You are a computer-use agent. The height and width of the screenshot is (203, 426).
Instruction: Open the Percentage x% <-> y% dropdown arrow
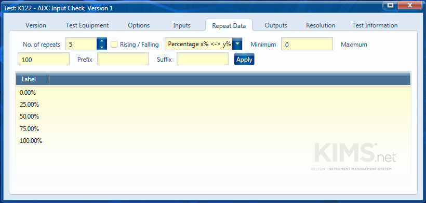(237, 44)
